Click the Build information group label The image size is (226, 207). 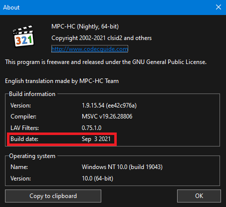coord(32,94)
